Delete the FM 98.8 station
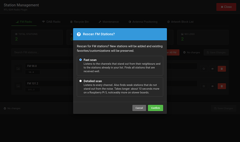 (222, 69)
